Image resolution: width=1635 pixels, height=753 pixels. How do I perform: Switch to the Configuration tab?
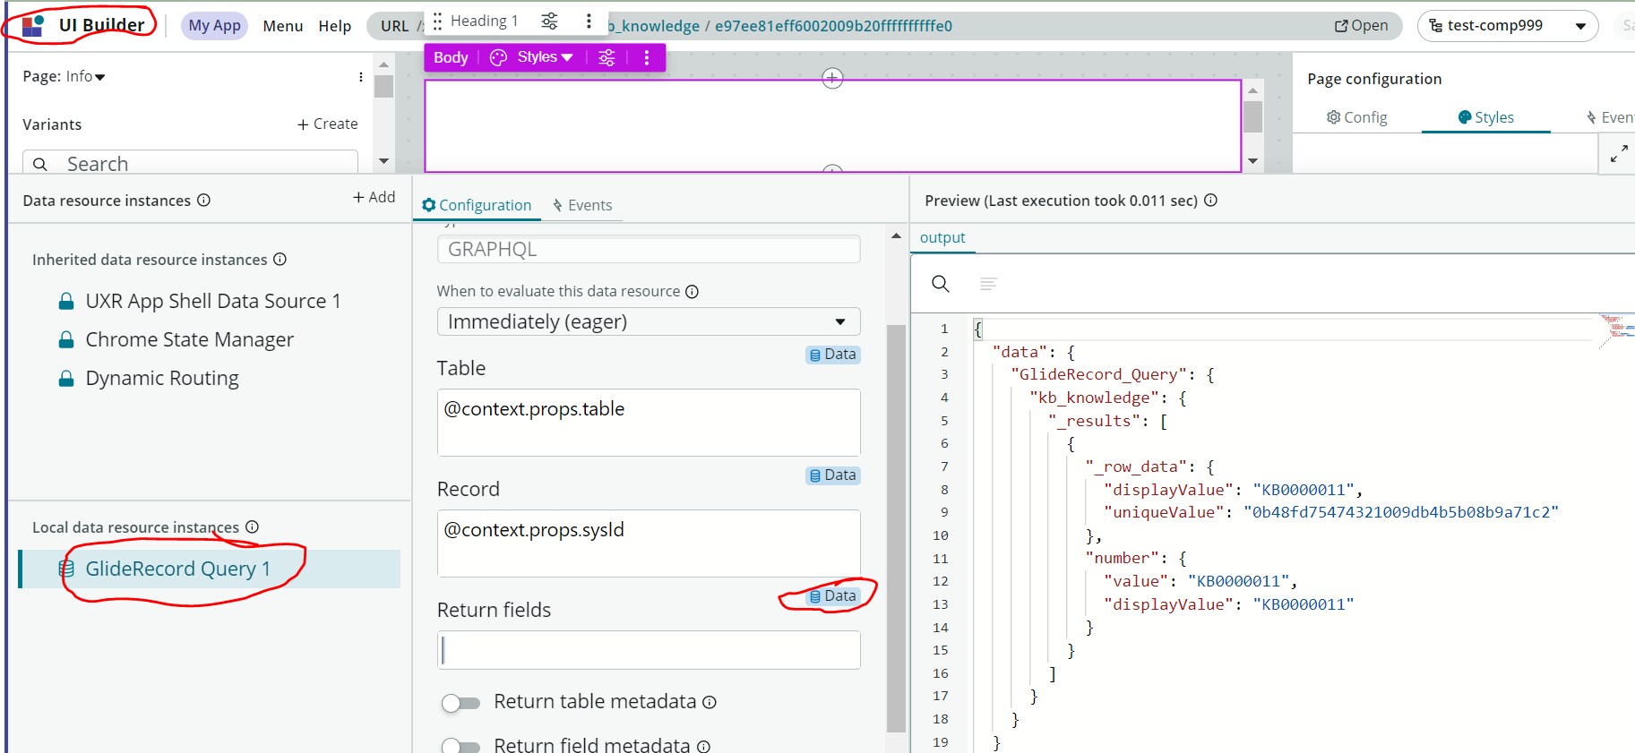point(477,205)
